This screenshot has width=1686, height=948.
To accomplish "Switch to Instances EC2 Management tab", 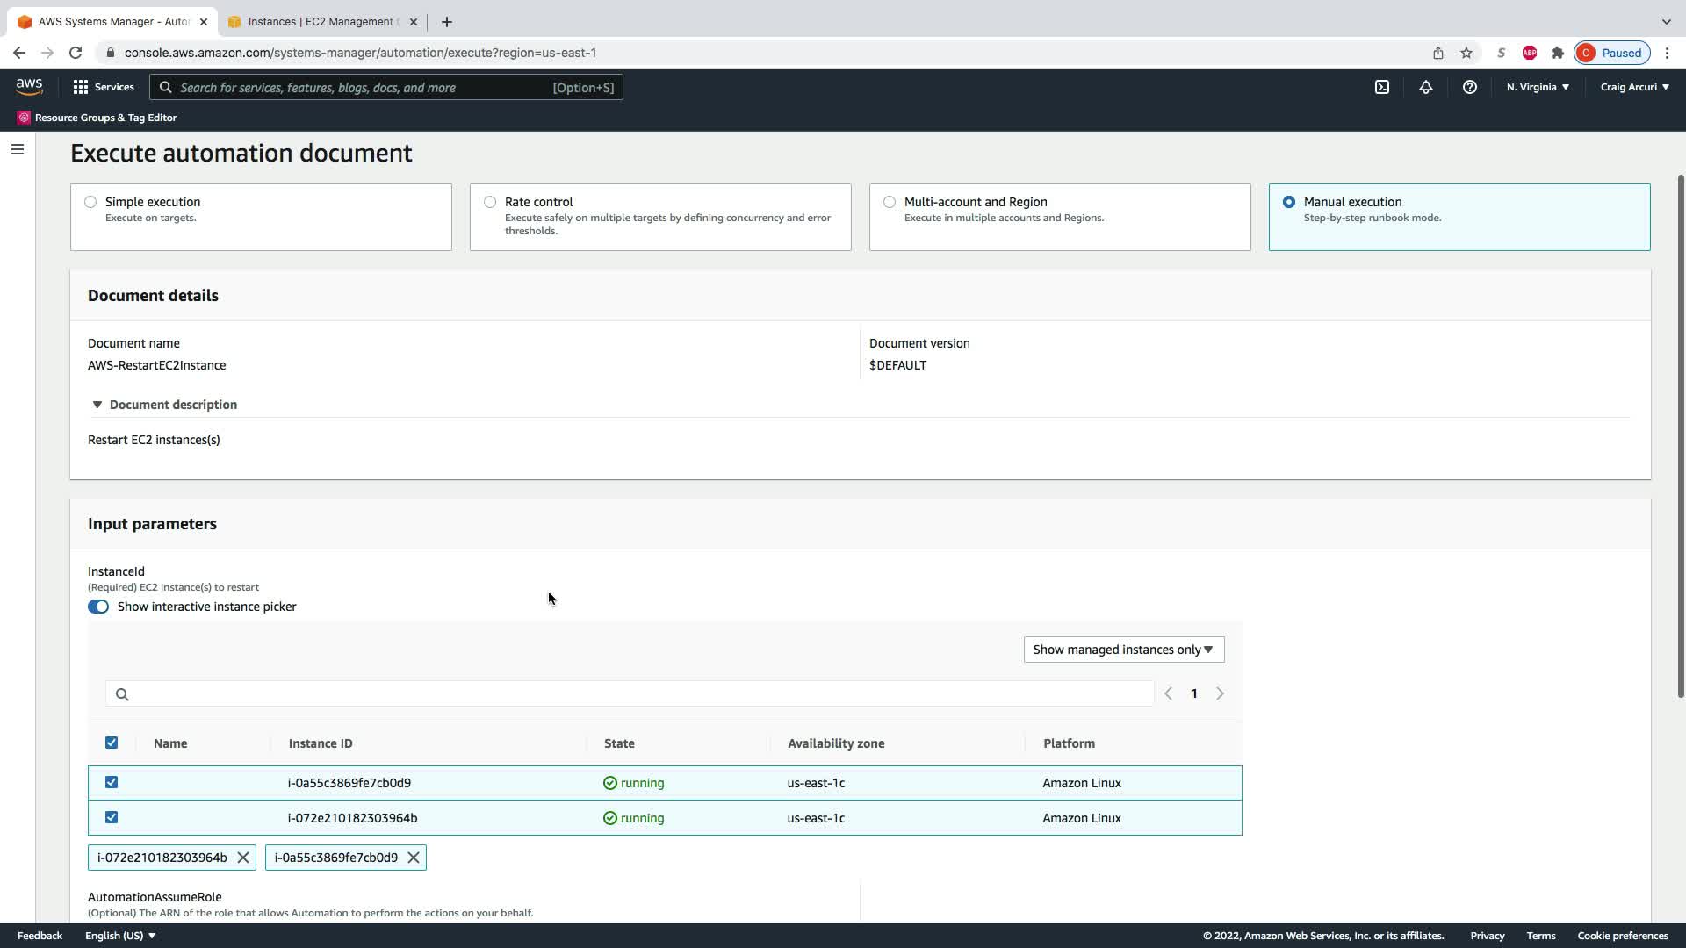I will pyautogui.click(x=321, y=22).
